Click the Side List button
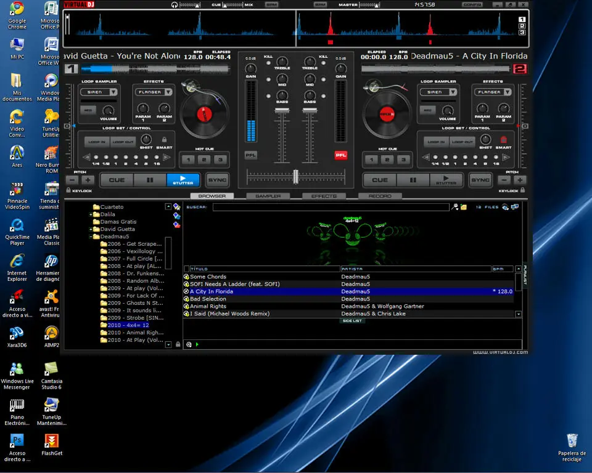Image resolution: width=592 pixels, height=473 pixels. [x=352, y=321]
